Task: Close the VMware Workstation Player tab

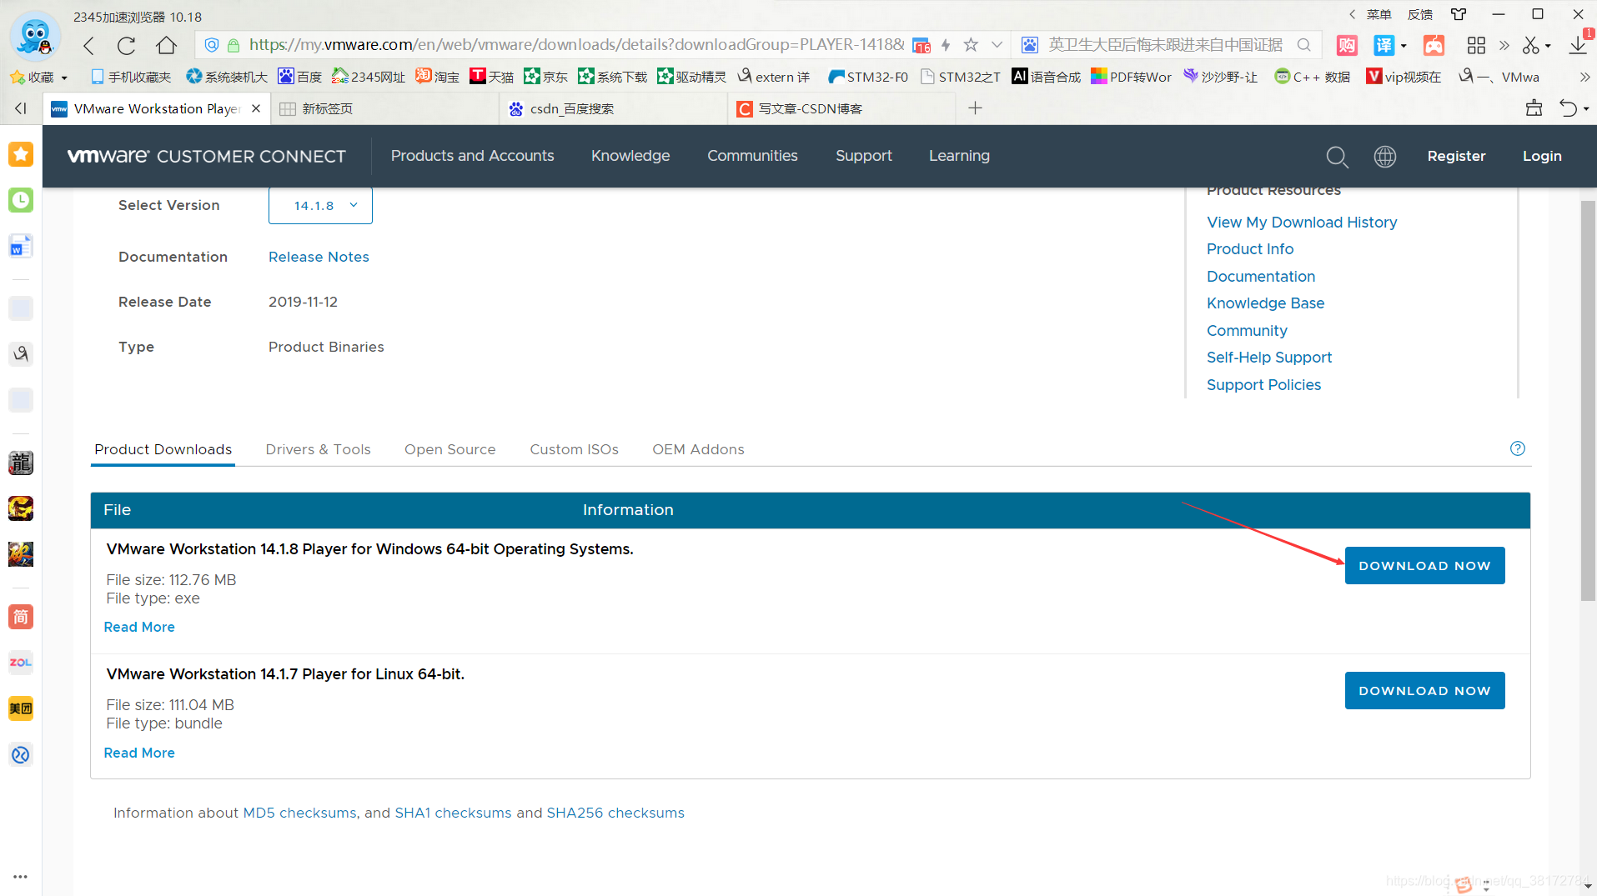Action: click(256, 108)
